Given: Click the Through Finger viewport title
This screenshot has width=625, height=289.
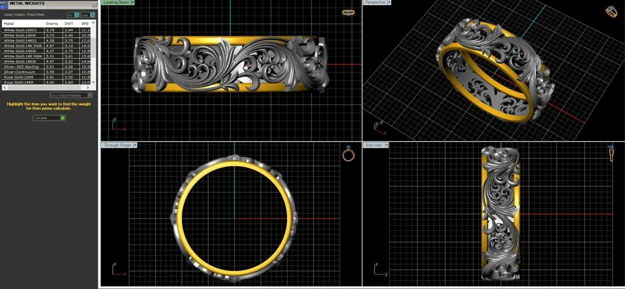Looking at the screenshot, I should click(118, 145).
